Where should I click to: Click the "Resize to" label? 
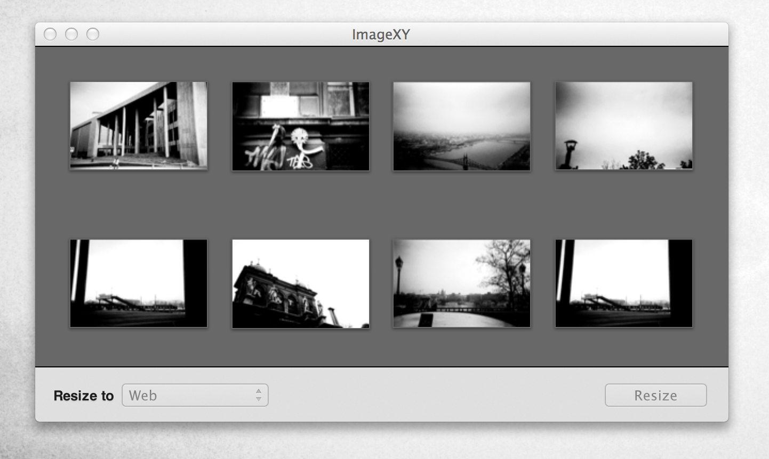(84, 396)
